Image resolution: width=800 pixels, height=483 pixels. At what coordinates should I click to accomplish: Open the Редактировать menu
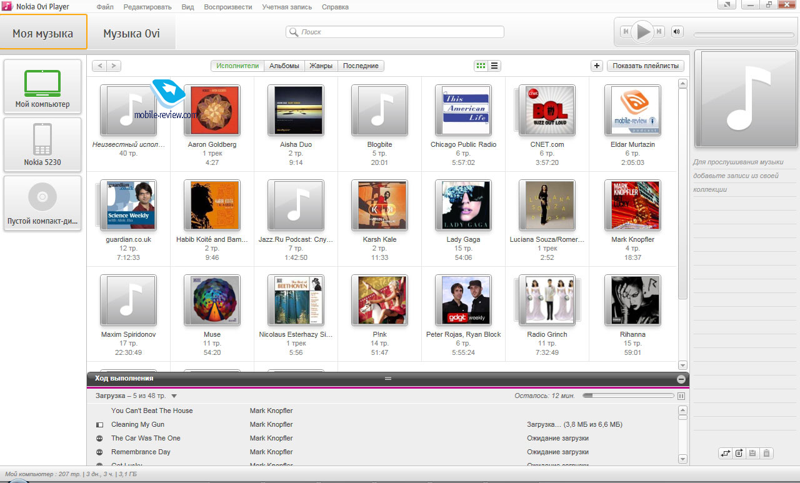click(147, 7)
